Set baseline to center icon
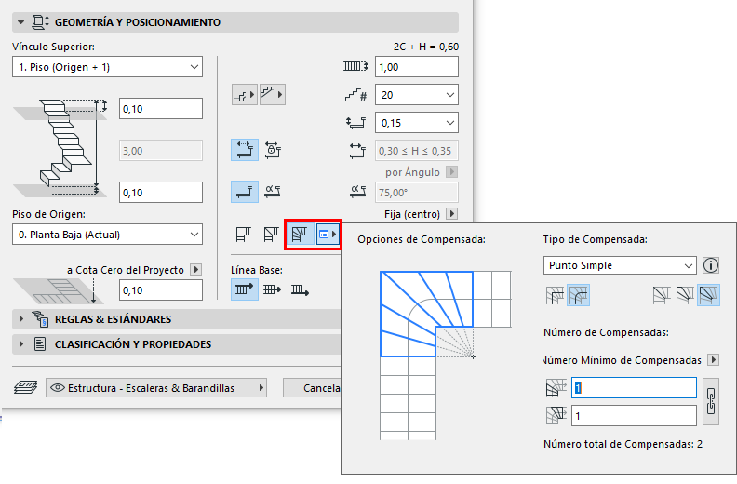 272,289
